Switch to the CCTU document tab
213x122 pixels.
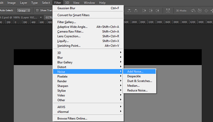(48, 17)
